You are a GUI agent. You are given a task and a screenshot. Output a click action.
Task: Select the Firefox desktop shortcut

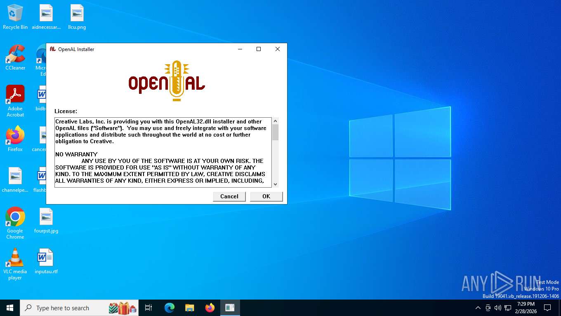(x=15, y=139)
